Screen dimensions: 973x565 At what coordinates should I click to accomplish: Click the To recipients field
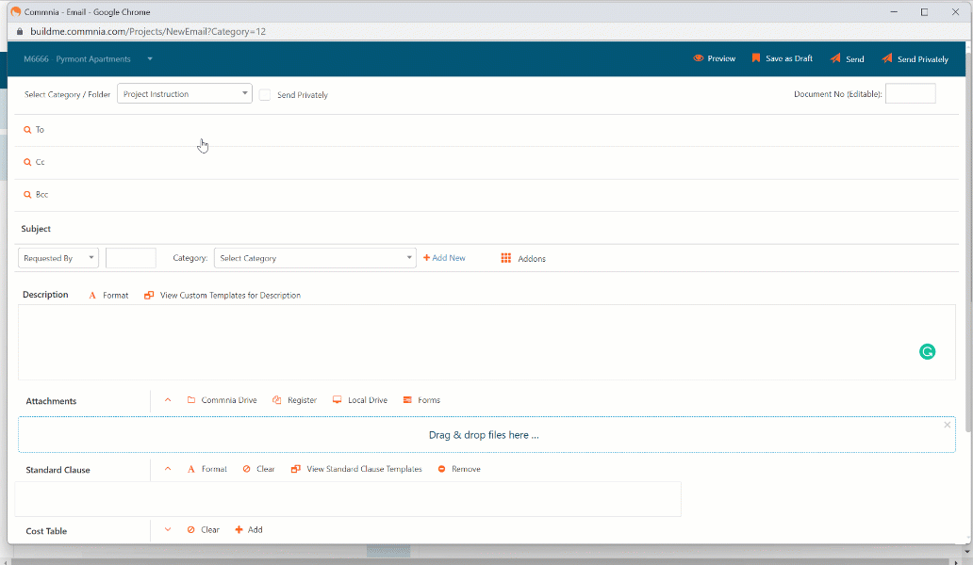click(x=486, y=130)
